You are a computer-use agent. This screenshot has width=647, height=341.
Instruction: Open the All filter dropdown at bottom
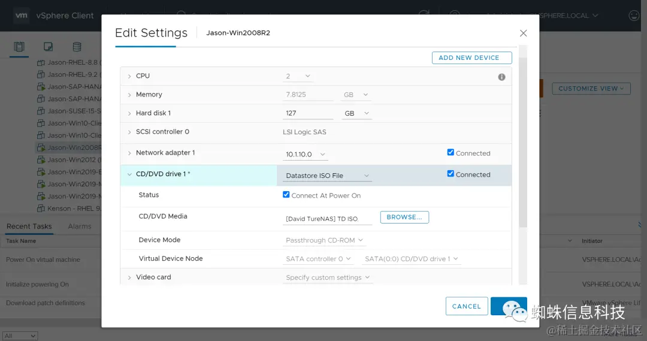20,336
